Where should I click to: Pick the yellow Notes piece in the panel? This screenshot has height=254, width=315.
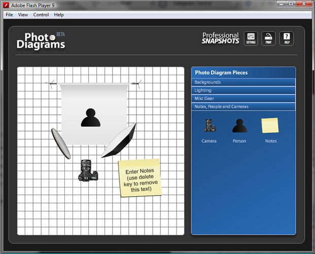[x=270, y=125]
